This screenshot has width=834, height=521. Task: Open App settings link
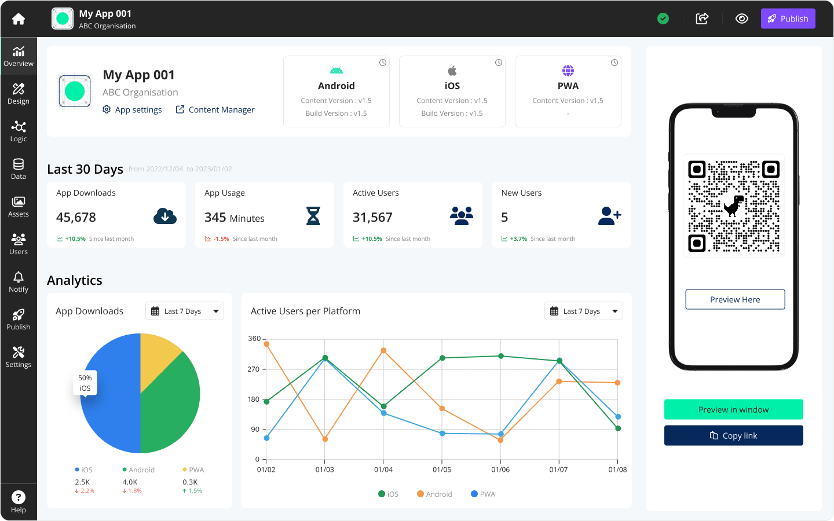click(x=132, y=109)
